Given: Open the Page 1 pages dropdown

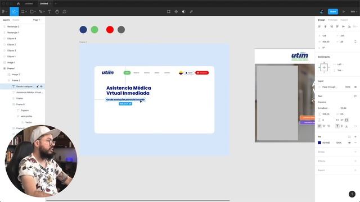Looking at the screenshot, I should click(x=37, y=20).
